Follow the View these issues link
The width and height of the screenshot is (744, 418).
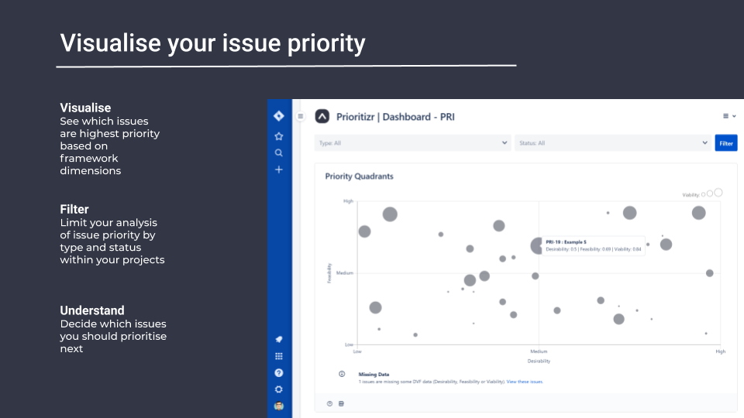tap(525, 382)
